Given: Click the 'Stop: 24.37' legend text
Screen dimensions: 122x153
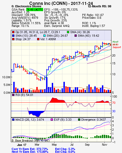Looking at the screenshot, I should point(23,39).
